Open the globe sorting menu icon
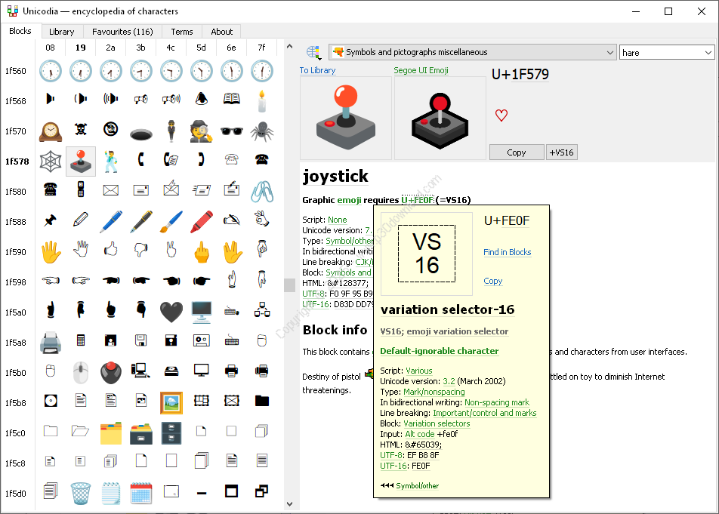Viewport: 719px width, 514px height. [x=313, y=52]
